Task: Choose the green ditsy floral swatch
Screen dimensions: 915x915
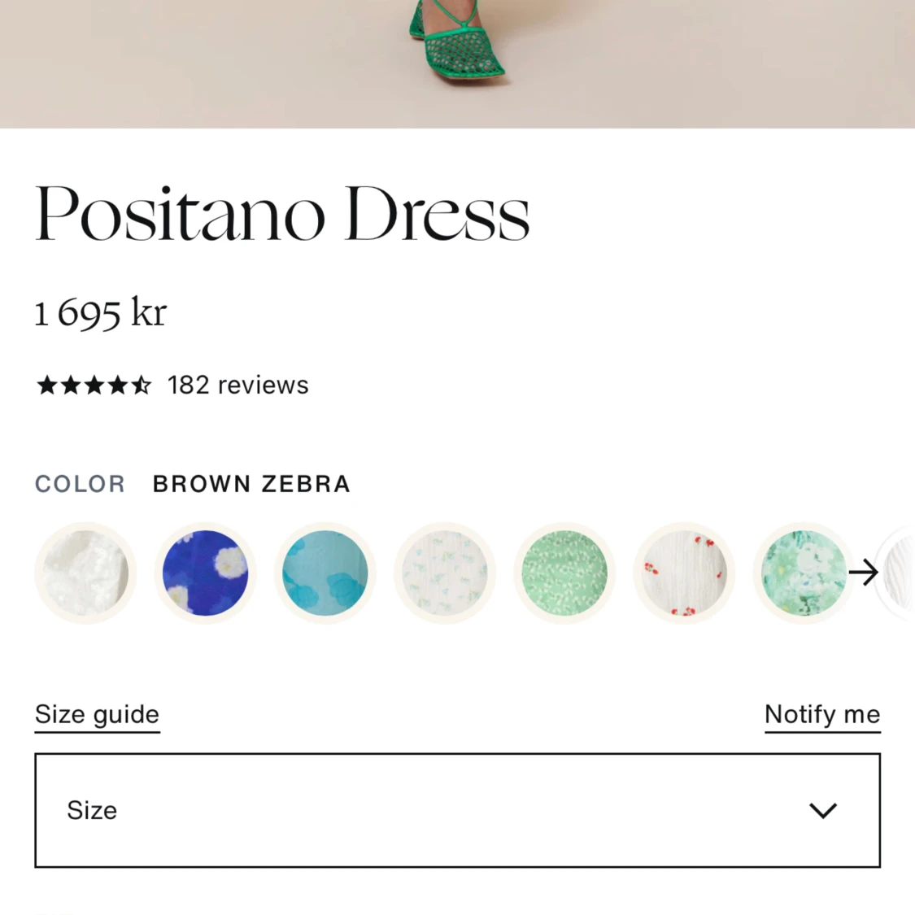Action: click(x=564, y=573)
